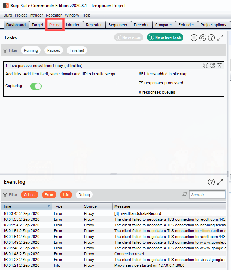This screenshot has height=270, width=231.
Task: Switch to the Comparer tab
Action: (164, 25)
